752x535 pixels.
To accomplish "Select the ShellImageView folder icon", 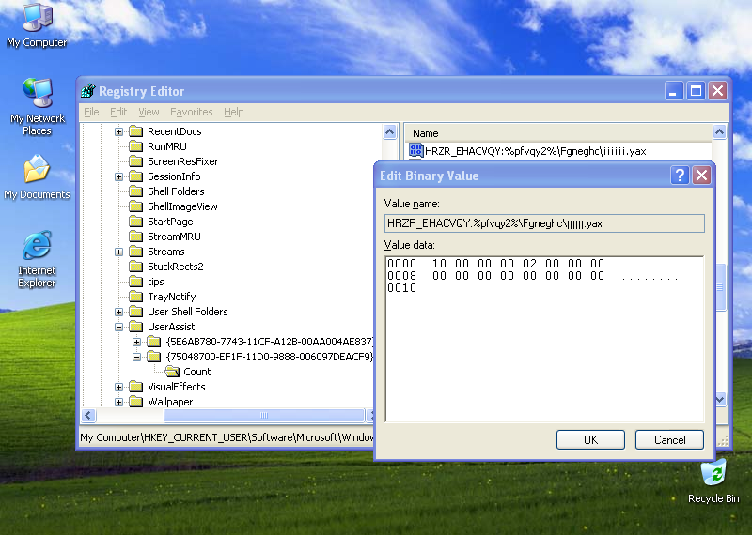I will 136,206.
